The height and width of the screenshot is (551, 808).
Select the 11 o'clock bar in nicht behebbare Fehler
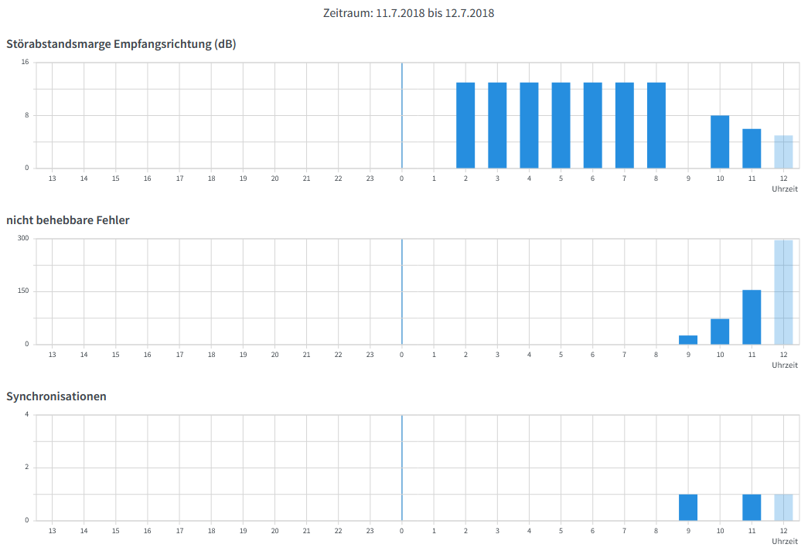(751, 317)
